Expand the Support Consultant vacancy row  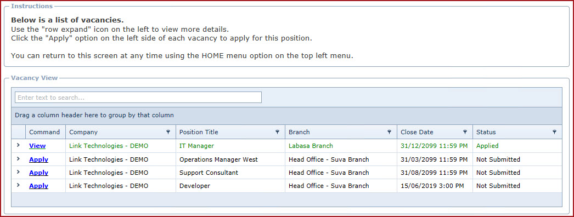18,172
